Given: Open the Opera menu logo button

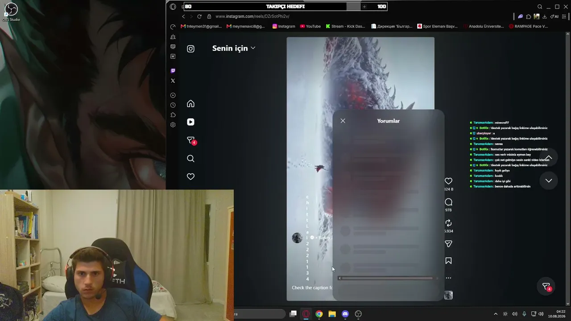Looking at the screenshot, I should click(173, 7).
